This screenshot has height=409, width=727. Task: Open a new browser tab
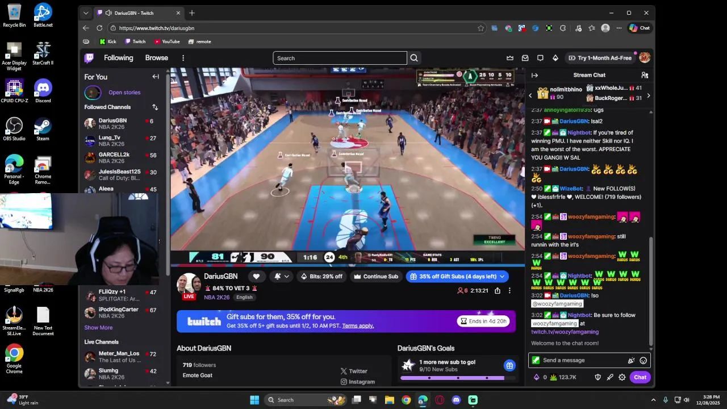click(192, 12)
